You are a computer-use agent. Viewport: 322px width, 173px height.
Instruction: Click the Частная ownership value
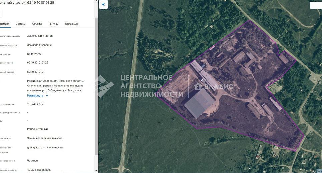click(x=32, y=161)
